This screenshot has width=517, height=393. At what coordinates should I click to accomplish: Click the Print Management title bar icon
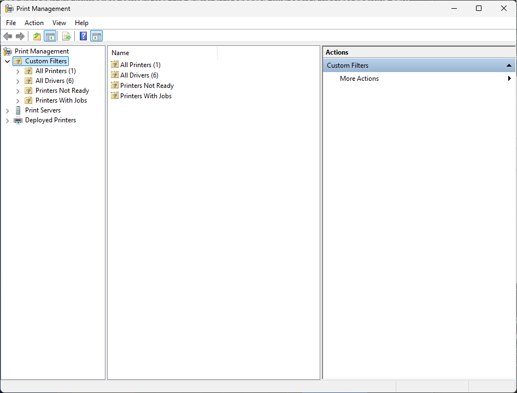(x=9, y=9)
